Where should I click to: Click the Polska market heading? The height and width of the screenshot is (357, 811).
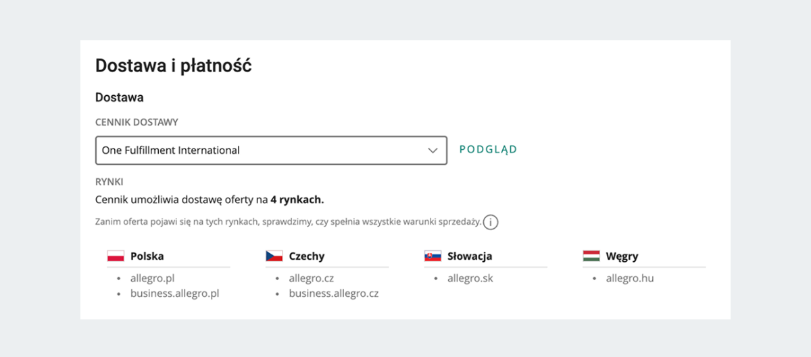coord(147,256)
